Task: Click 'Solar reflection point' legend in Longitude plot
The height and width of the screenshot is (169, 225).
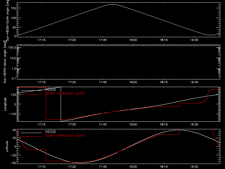Action: [x=65, y=93]
